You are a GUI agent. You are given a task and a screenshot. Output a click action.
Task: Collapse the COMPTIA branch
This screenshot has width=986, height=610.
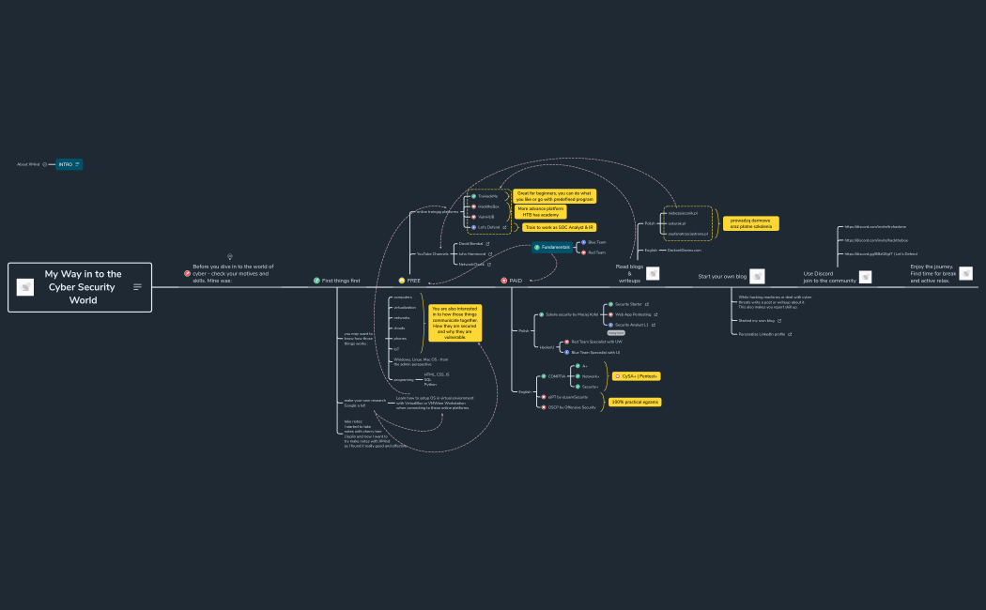click(x=569, y=376)
